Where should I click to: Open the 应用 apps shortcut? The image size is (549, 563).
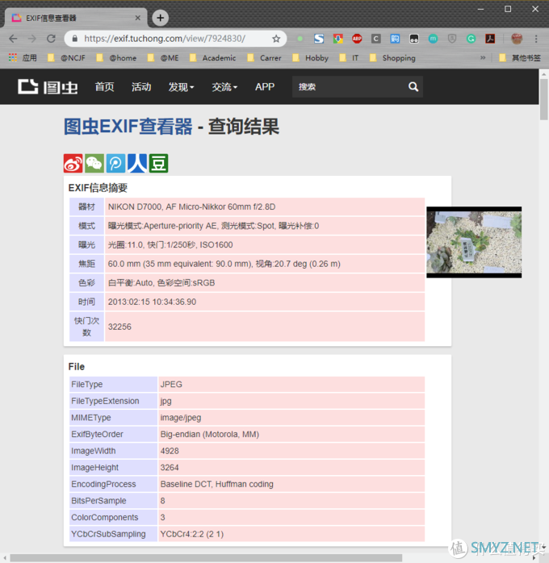[x=23, y=58]
